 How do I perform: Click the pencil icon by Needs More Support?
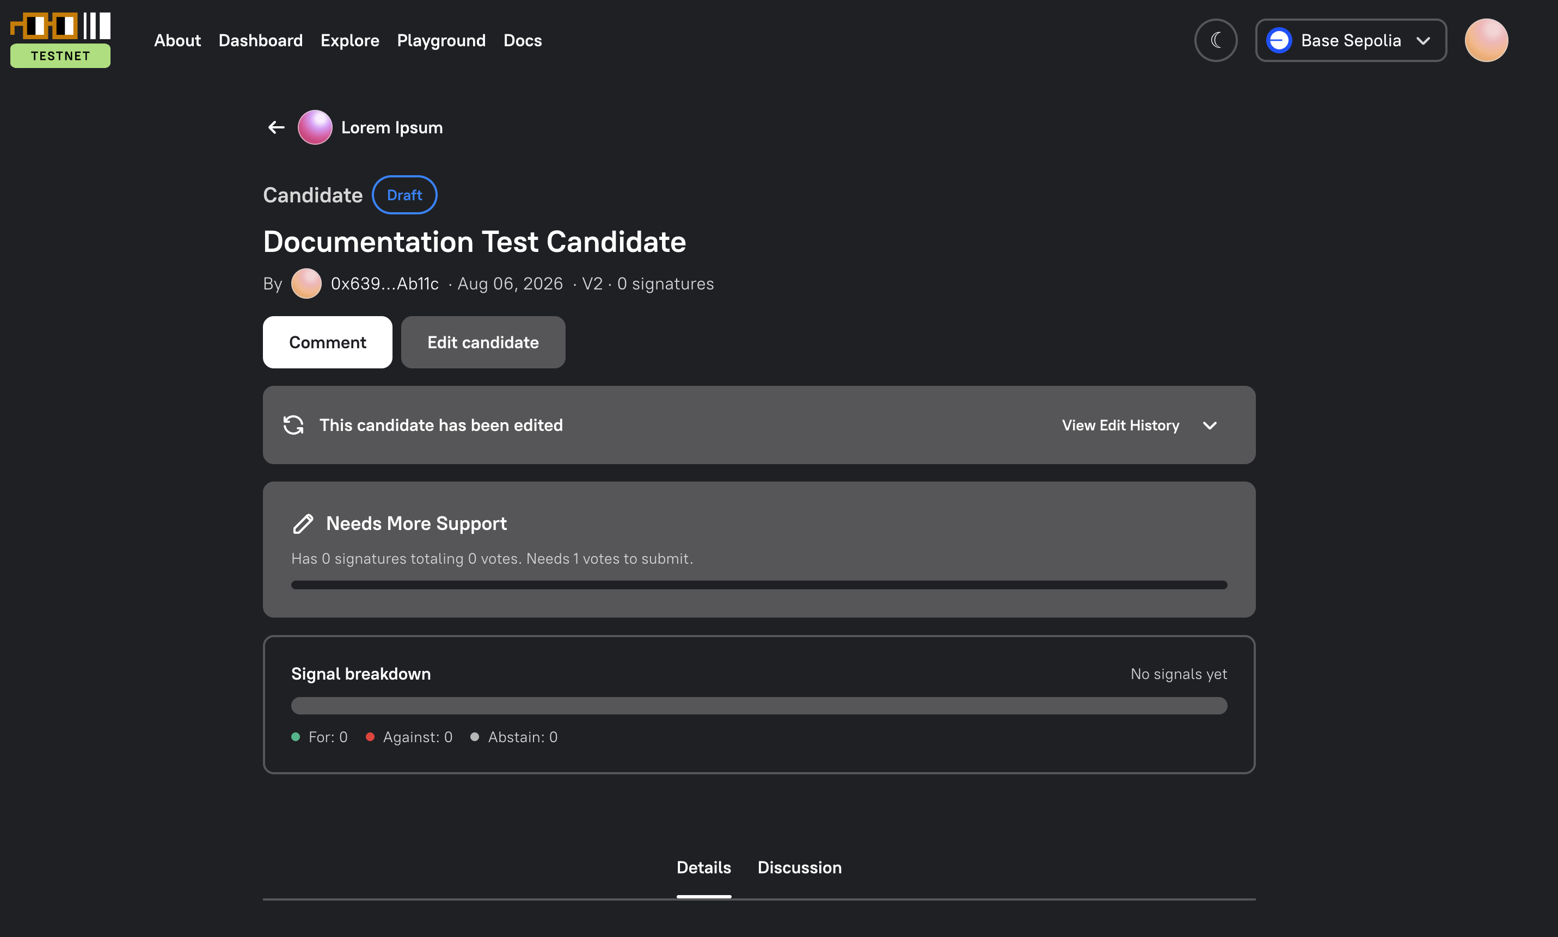pyautogui.click(x=303, y=523)
